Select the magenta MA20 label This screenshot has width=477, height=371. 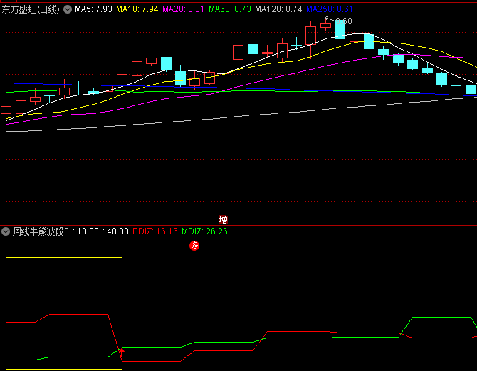(x=183, y=9)
